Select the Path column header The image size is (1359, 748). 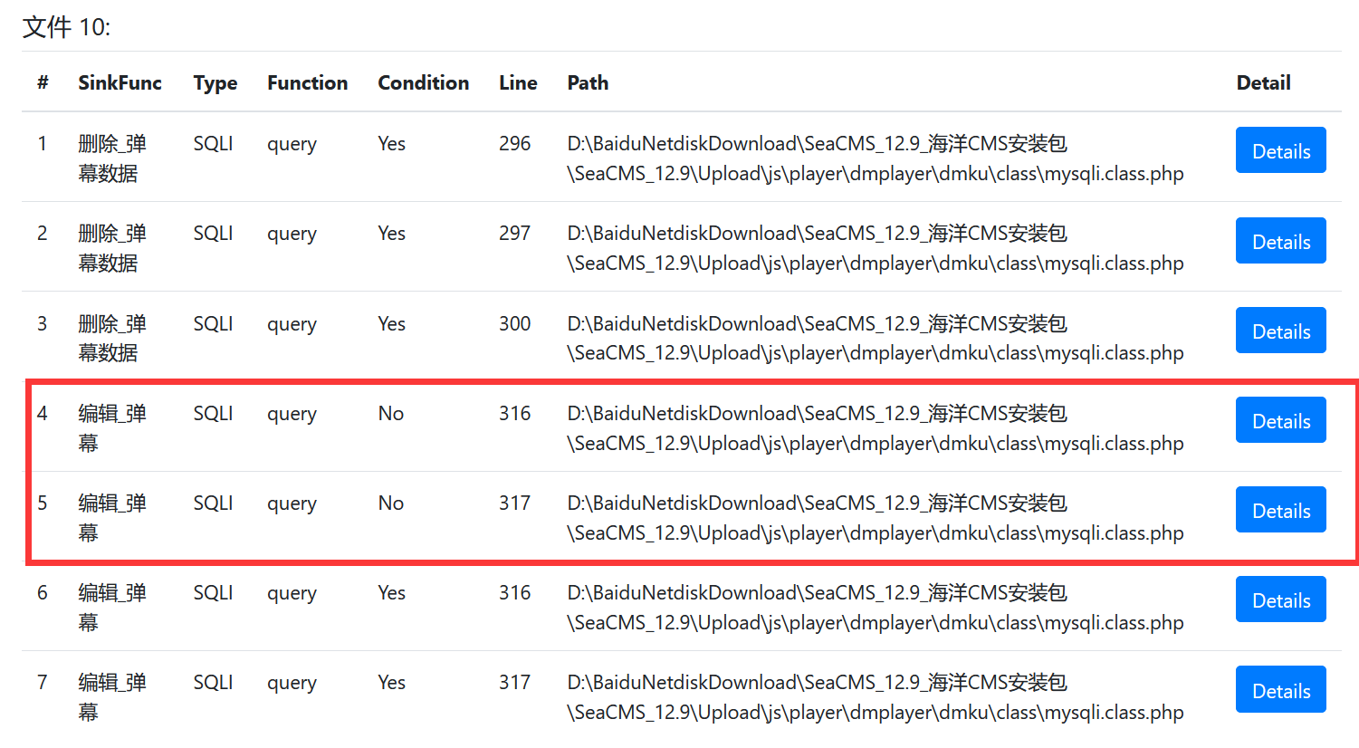588,83
